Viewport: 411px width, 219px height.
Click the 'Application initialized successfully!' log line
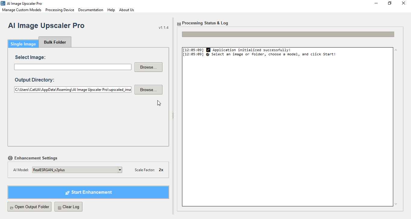(x=236, y=50)
